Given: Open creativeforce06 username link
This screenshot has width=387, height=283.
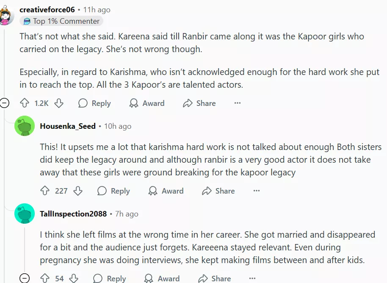Looking at the screenshot, I should pos(47,9).
